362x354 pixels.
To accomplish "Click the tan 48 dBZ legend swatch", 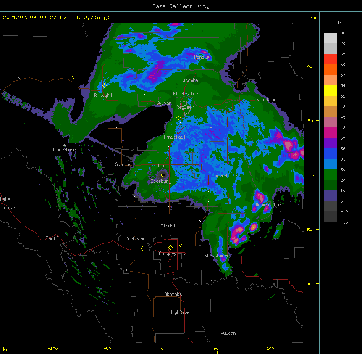I will point(330,111).
